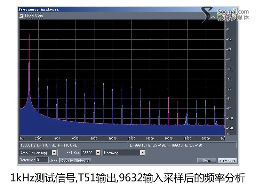256x192 pixels.
Task: Click the -120 dB scale label
Action: pyautogui.click(x=229, y=128)
